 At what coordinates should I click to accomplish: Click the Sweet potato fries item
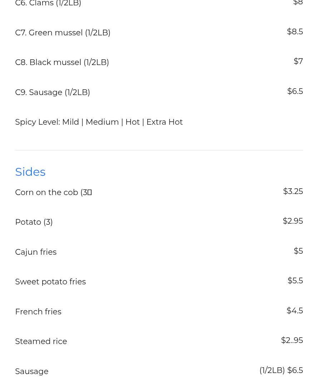pyautogui.click(x=50, y=282)
